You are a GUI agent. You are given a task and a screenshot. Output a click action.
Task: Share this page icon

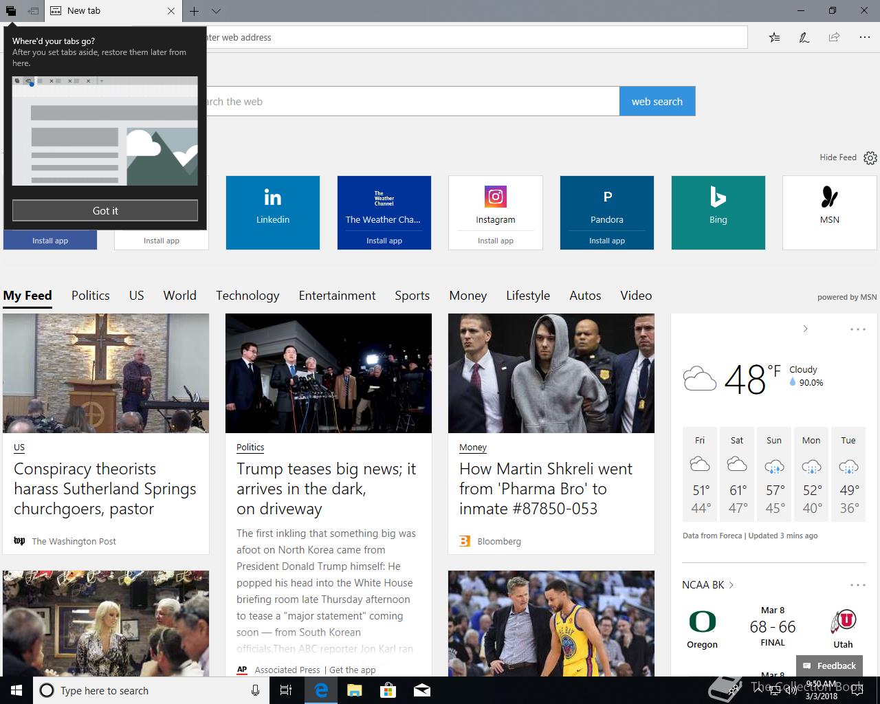coord(834,37)
